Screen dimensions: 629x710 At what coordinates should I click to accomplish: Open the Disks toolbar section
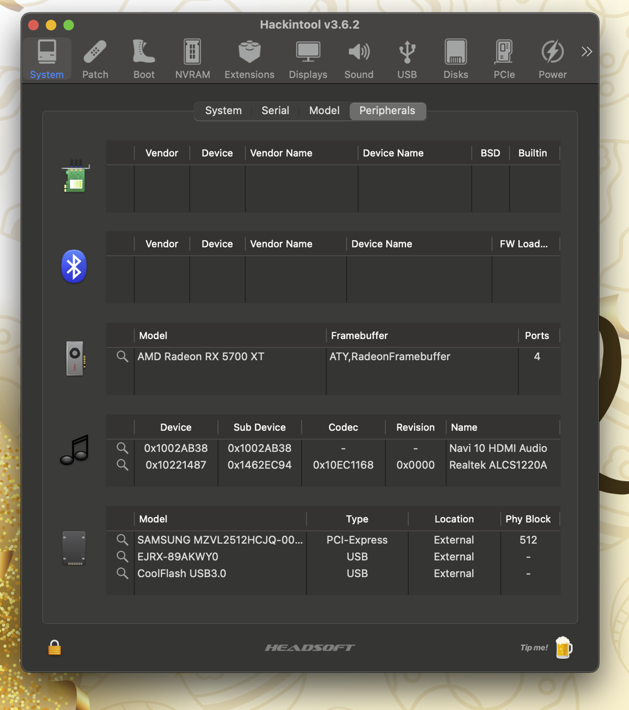pyautogui.click(x=456, y=59)
